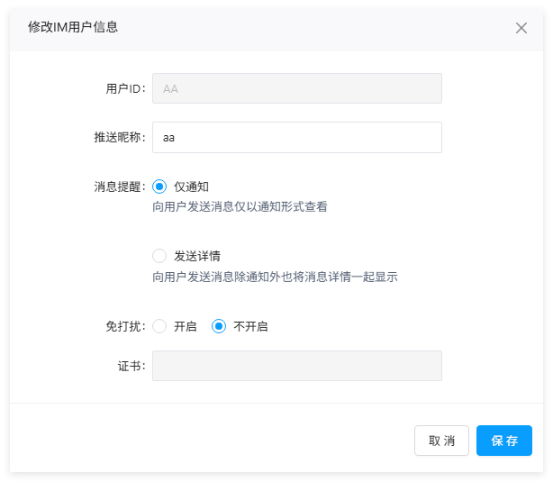Click the 用户ID: field label
Viewport: 553px width, 482px height.
click(x=125, y=88)
